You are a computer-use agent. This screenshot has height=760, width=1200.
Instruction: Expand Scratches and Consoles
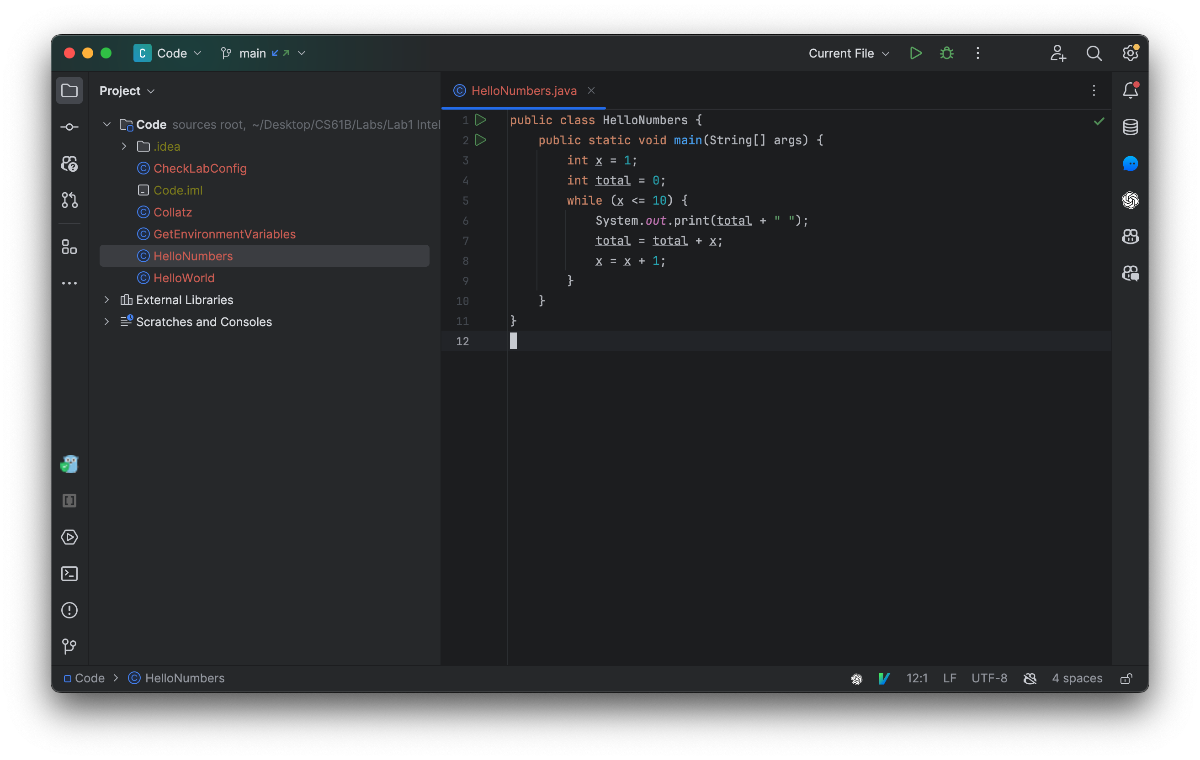[106, 322]
